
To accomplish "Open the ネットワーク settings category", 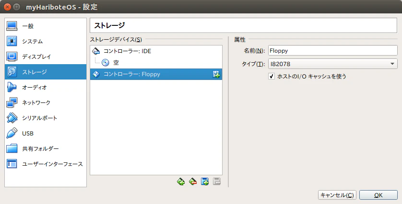I will 46,102.
